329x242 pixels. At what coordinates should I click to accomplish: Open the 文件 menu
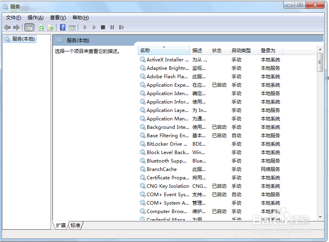pos(13,17)
